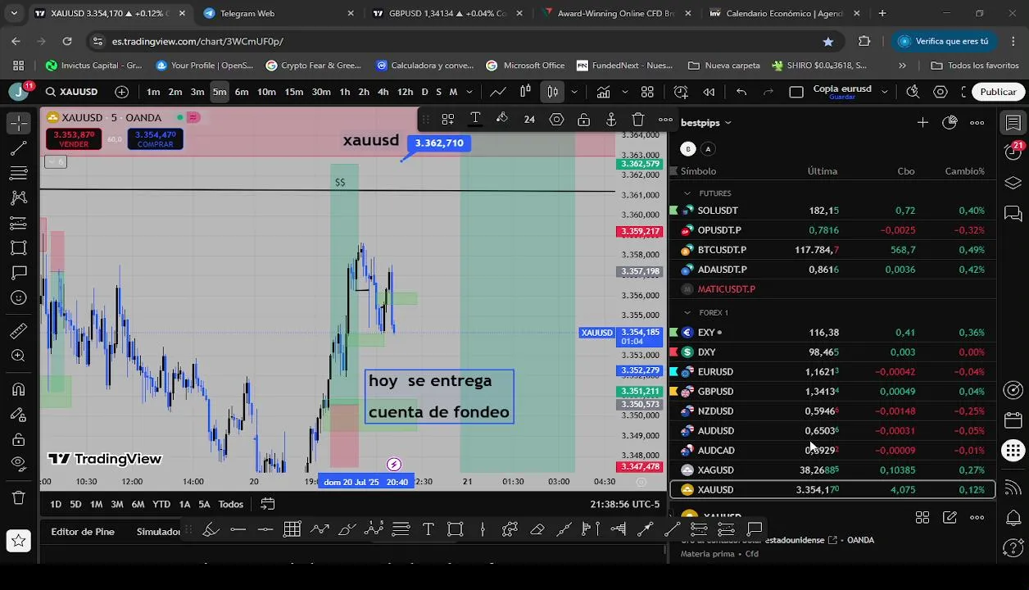1029x590 pixels.
Task: Open quick search lightning magnifier
Action: tap(913, 92)
